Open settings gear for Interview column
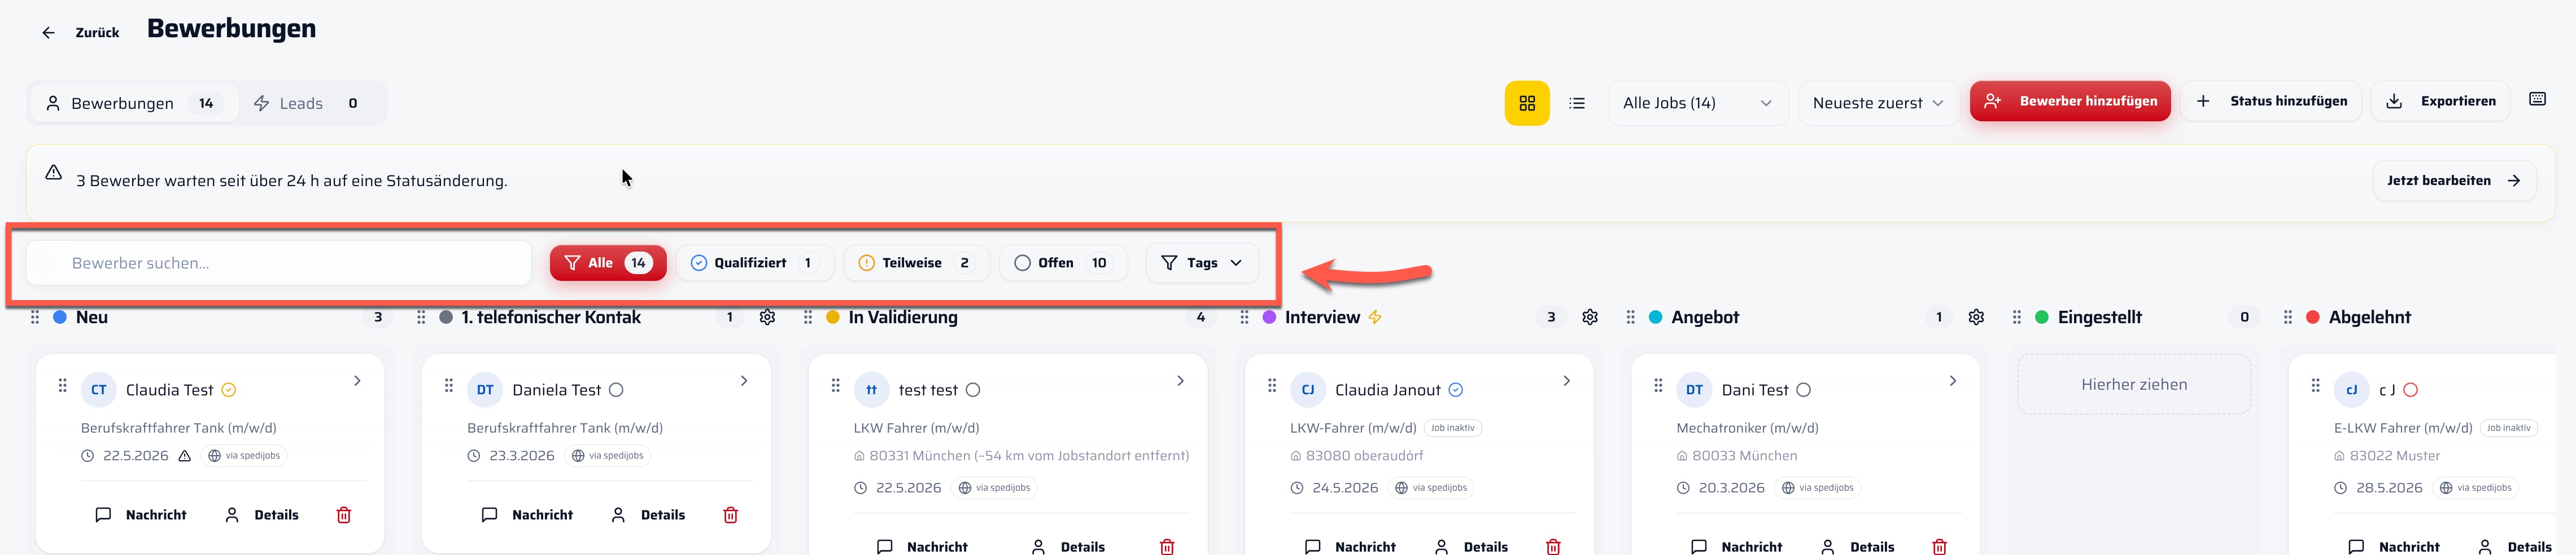Image resolution: width=2576 pixels, height=555 pixels. (x=1589, y=318)
